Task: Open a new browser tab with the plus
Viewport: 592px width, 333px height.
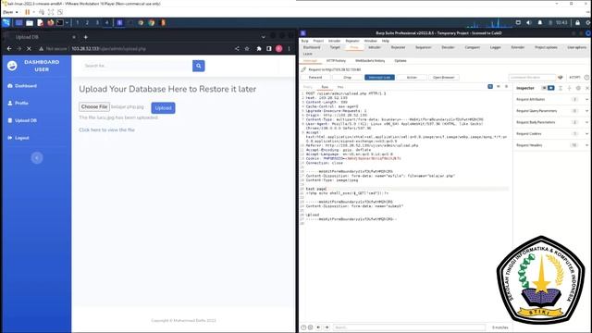Action: (86, 37)
